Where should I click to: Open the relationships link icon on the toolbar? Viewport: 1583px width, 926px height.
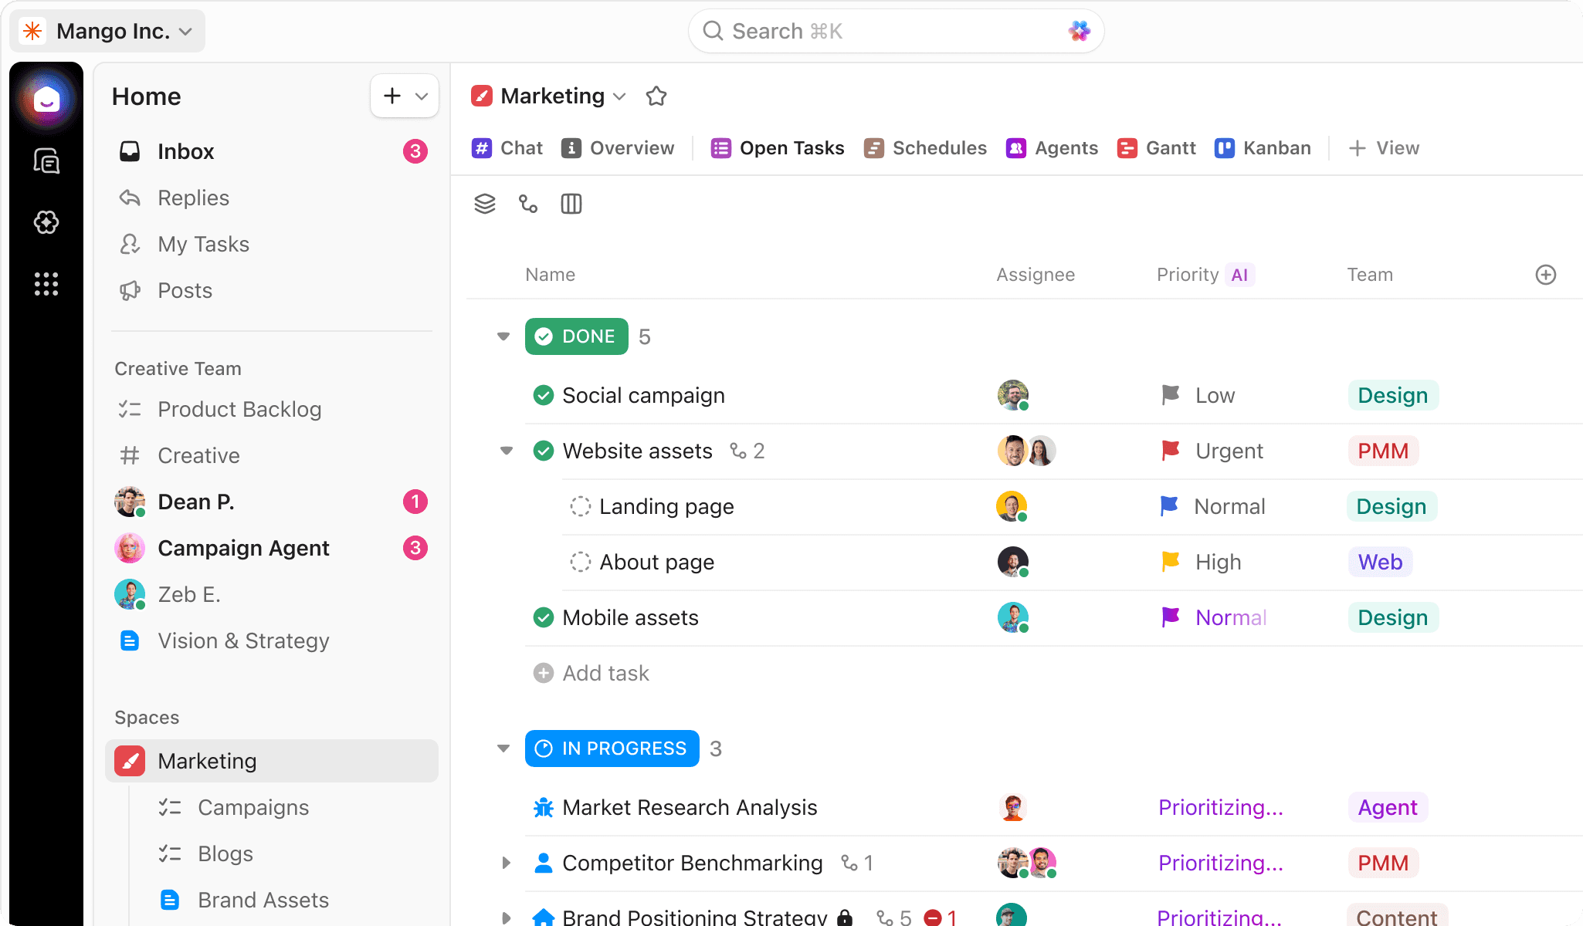(527, 204)
